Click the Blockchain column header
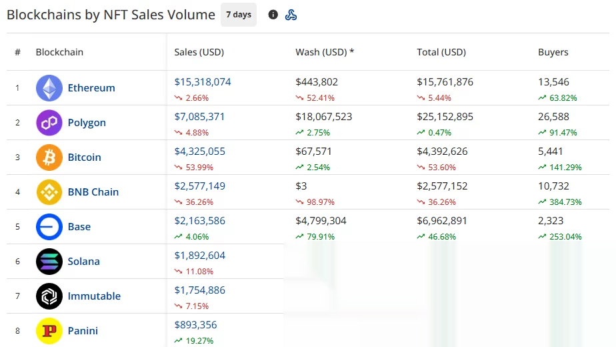Image resolution: width=616 pixels, height=347 pixels. click(x=59, y=52)
